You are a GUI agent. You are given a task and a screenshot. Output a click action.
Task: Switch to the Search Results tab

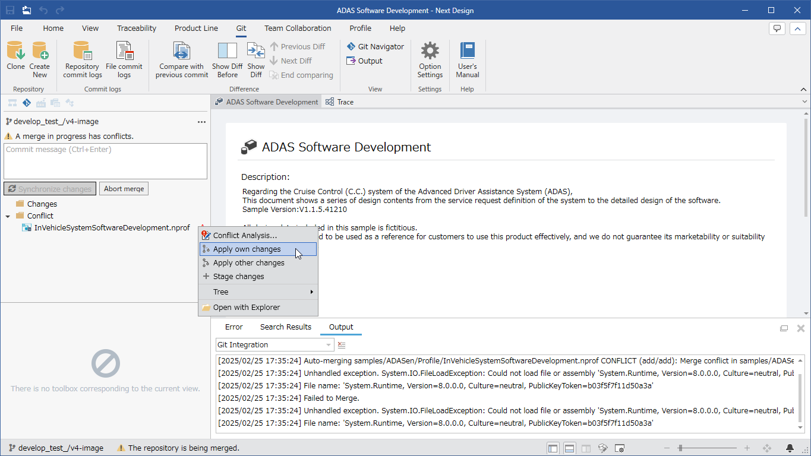(x=286, y=327)
